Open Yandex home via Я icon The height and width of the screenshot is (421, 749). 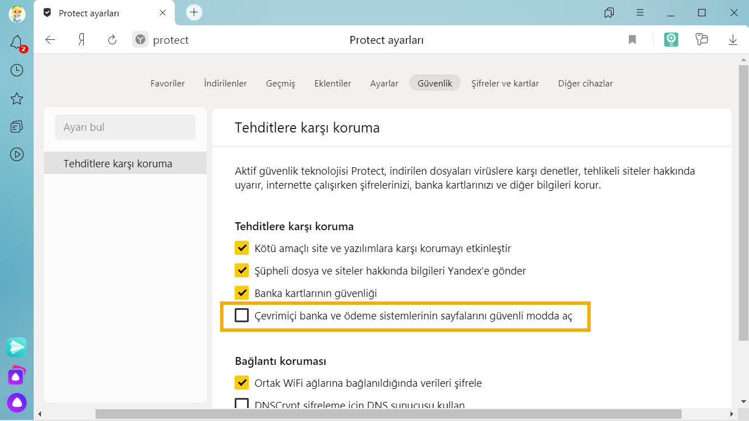[81, 40]
